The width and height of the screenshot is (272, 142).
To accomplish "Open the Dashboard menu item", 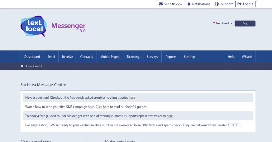I will 32,57.
